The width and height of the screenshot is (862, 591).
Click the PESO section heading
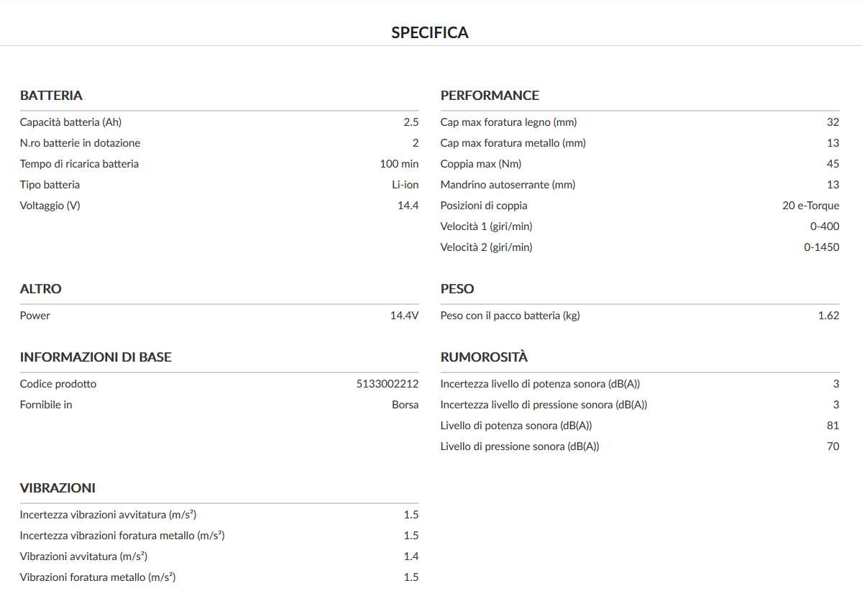(x=457, y=289)
